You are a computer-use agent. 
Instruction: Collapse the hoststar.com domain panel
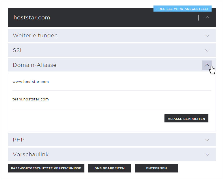pyautogui.click(x=207, y=17)
